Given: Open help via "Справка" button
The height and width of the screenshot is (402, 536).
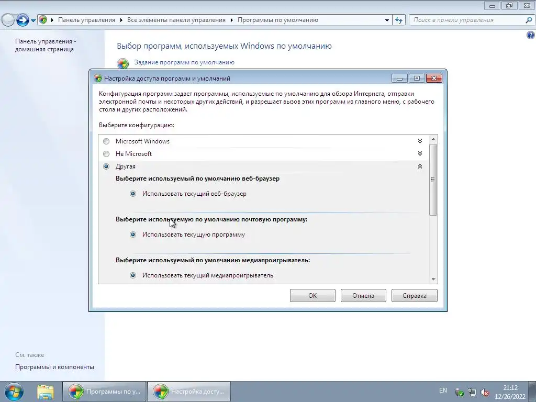Looking at the screenshot, I should [415, 296].
